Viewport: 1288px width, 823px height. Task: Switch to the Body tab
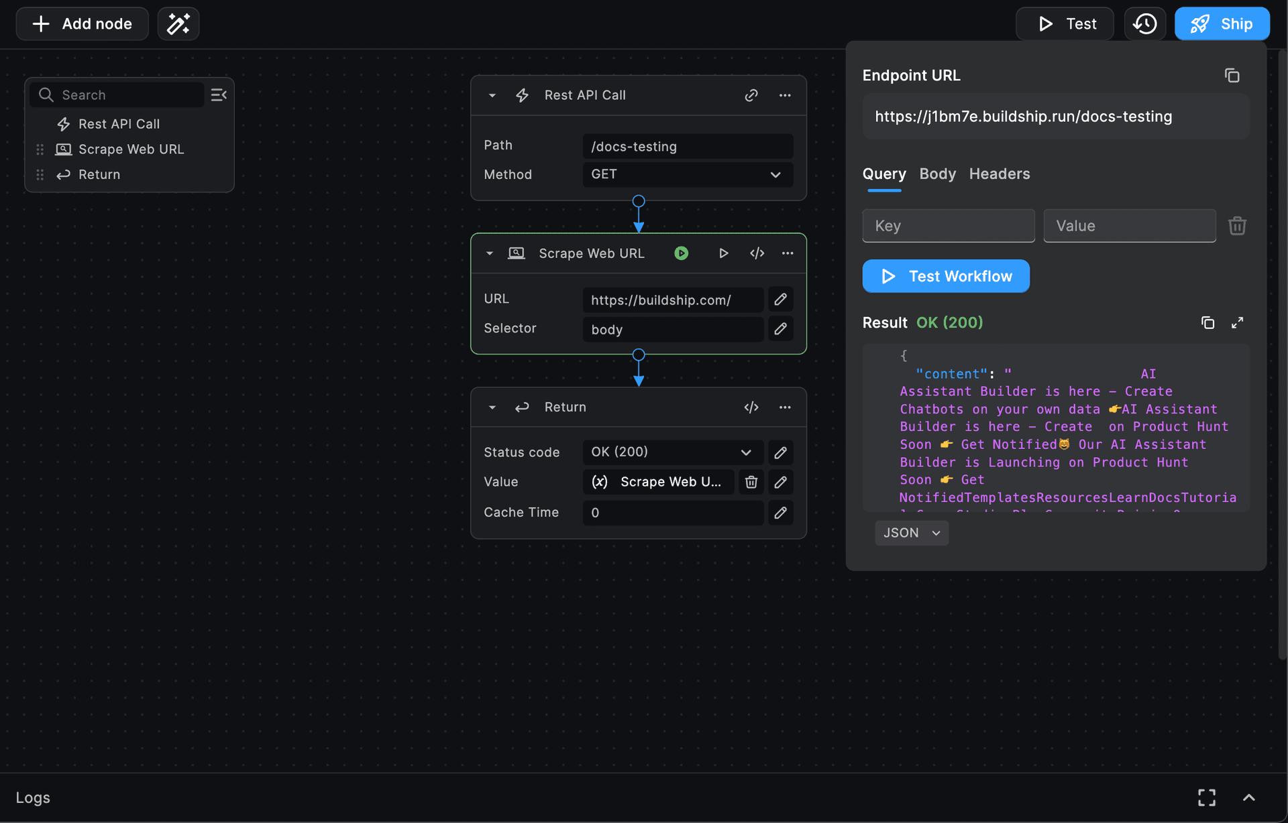tap(938, 172)
